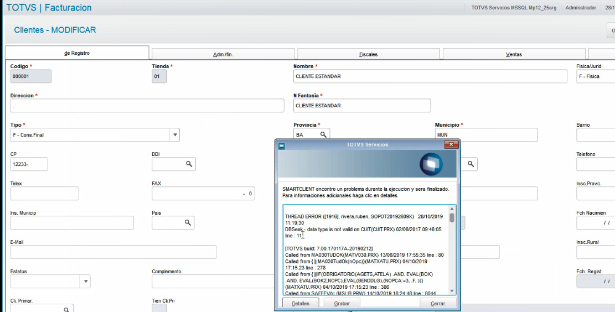
Task: Click the Ins. Municip input field
Action: pyautogui.click(x=72, y=222)
